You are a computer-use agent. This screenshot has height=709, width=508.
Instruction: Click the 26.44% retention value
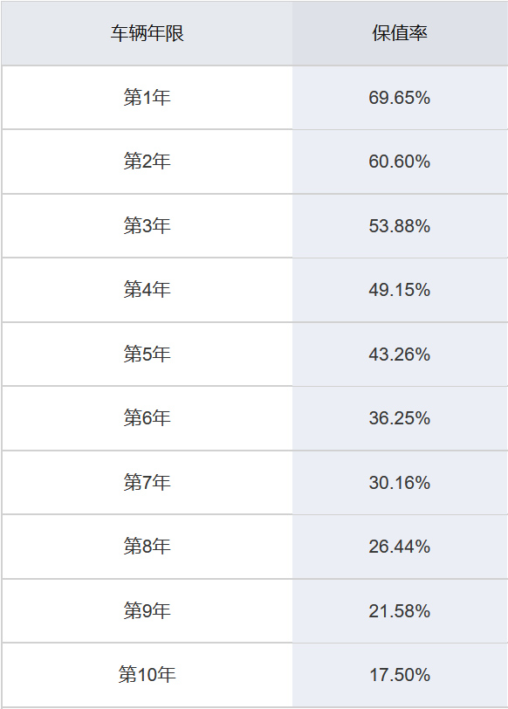click(400, 547)
